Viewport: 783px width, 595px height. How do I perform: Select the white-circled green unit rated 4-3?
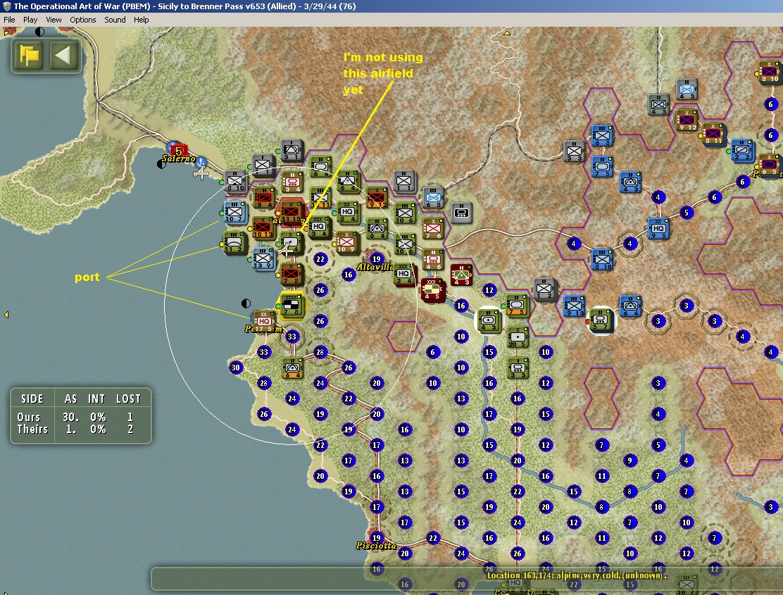pyautogui.click(x=489, y=320)
